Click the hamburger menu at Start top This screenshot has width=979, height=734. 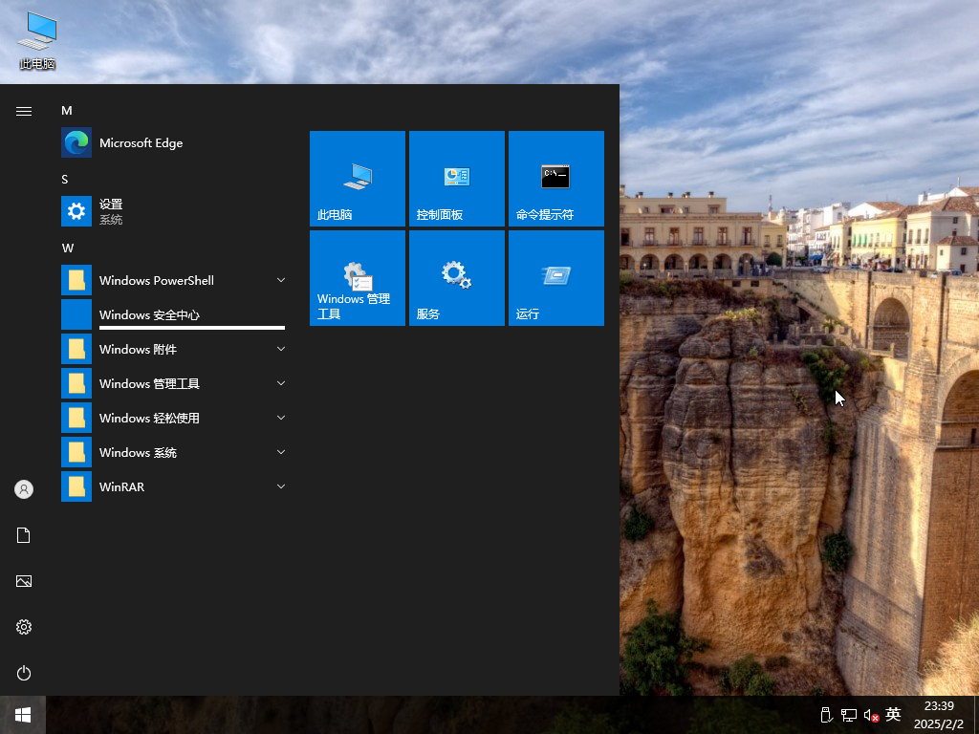(24, 111)
